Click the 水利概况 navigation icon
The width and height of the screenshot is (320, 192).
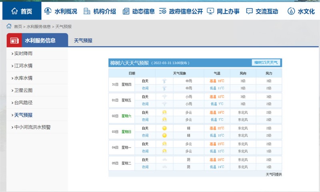(48, 11)
